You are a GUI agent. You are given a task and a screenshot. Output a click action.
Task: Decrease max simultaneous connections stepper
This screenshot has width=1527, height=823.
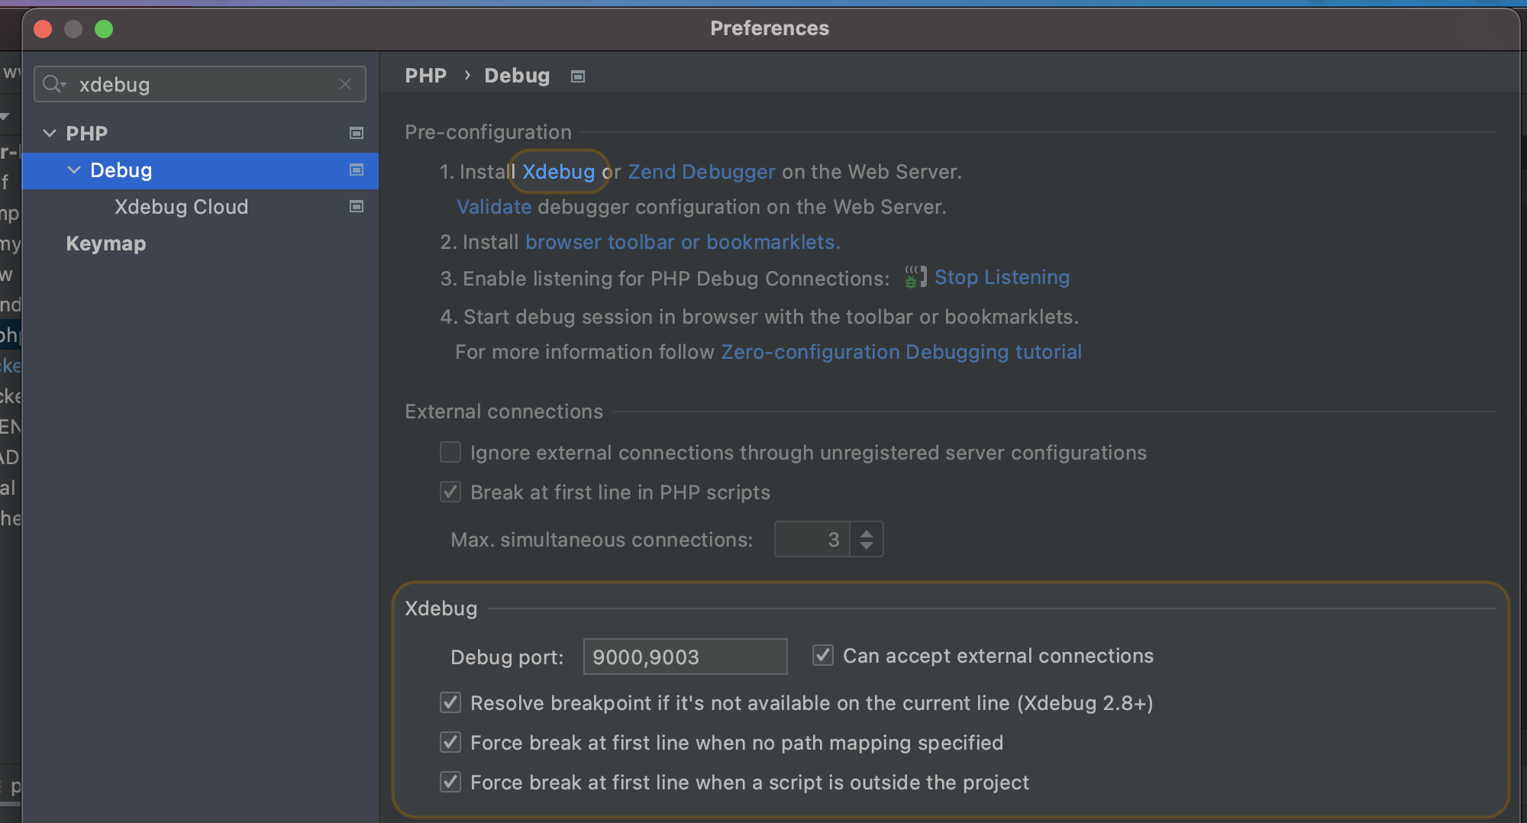867,546
